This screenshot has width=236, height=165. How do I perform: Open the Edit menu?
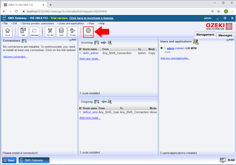15,24
